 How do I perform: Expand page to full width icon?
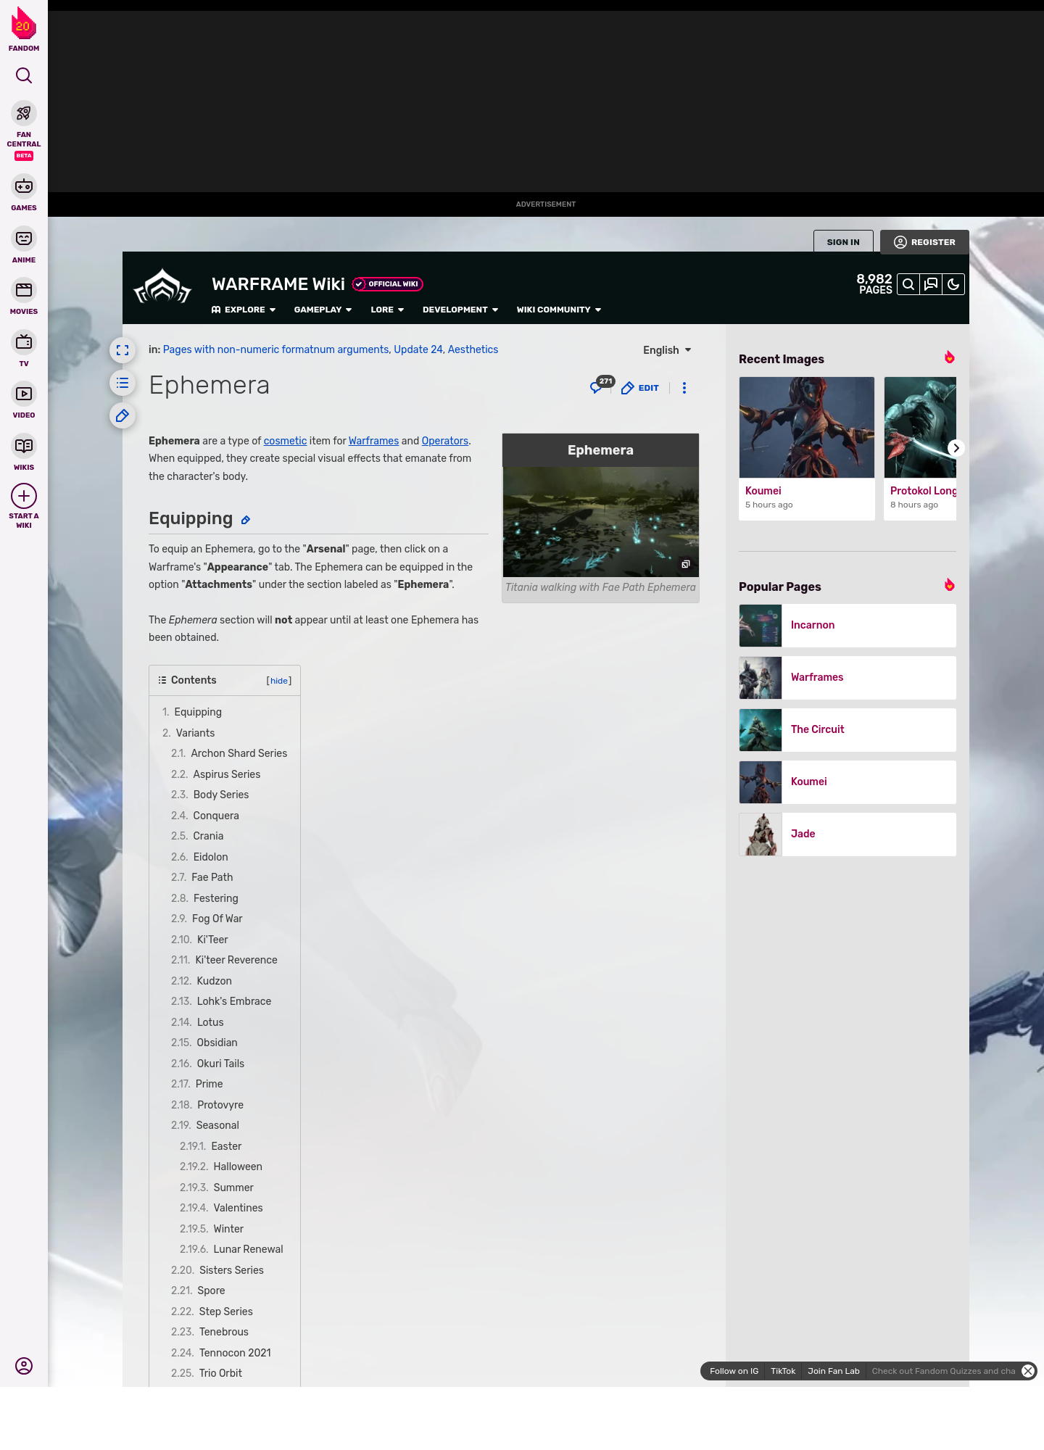tap(123, 350)
